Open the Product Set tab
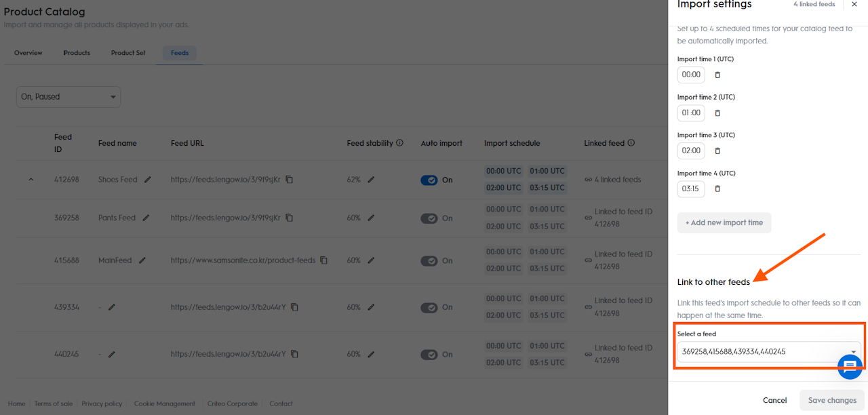 click(128, 53)
